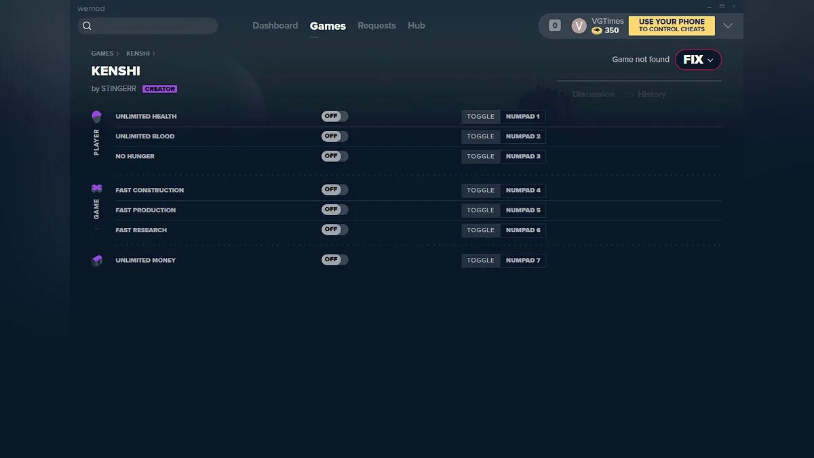The height and width of the screenshot is (458, 814).
Task: Change the NUMPAD 4 hotkey binding
Action: coord(523,190)
